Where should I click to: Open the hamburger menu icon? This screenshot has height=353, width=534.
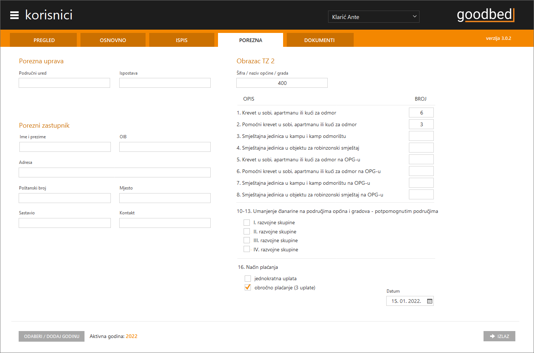[14, 15]
